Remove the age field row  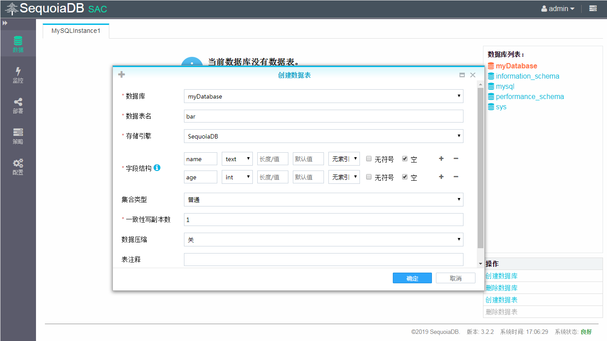[x=455, y=177]
